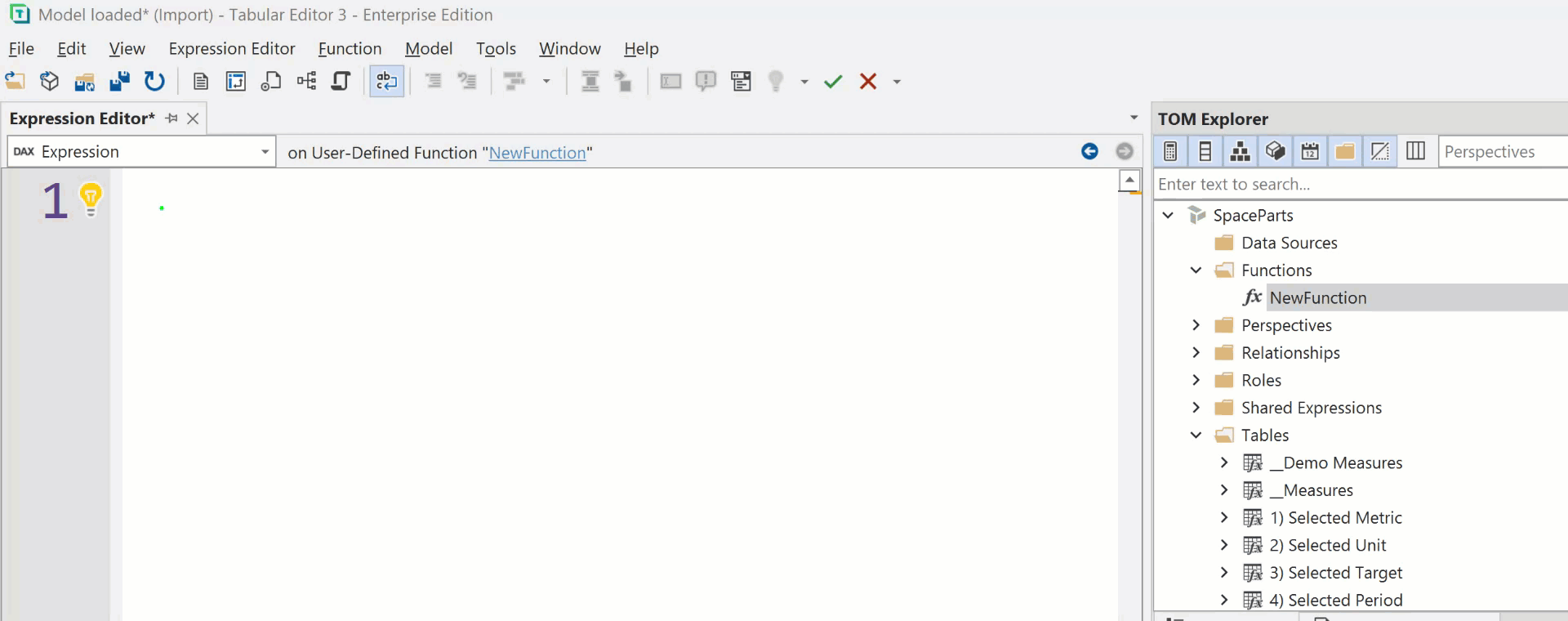Click the format DAX toolbar icon

pyautogui.click(x=514, y=81)
